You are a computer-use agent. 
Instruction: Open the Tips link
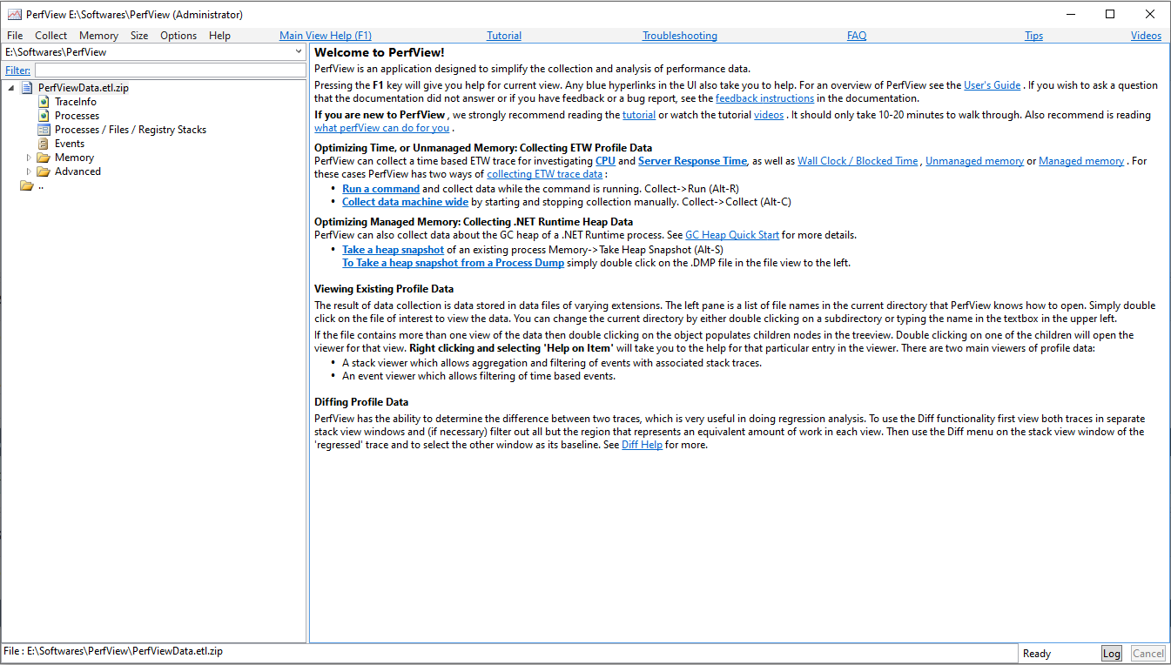pos(1033,36)
